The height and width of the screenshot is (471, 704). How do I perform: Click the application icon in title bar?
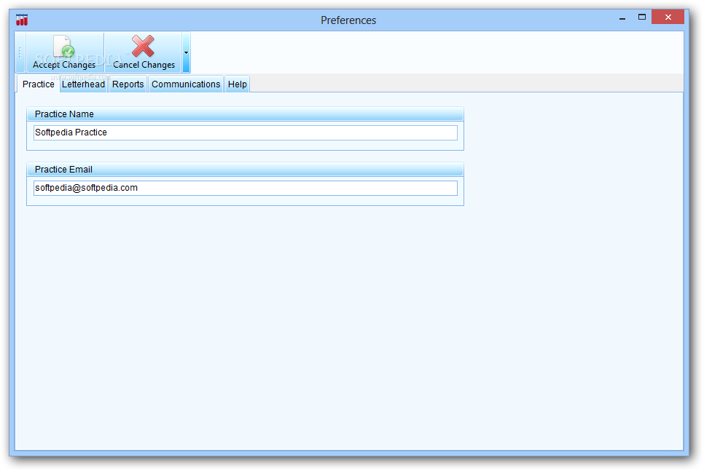click(x=22, y=20)
